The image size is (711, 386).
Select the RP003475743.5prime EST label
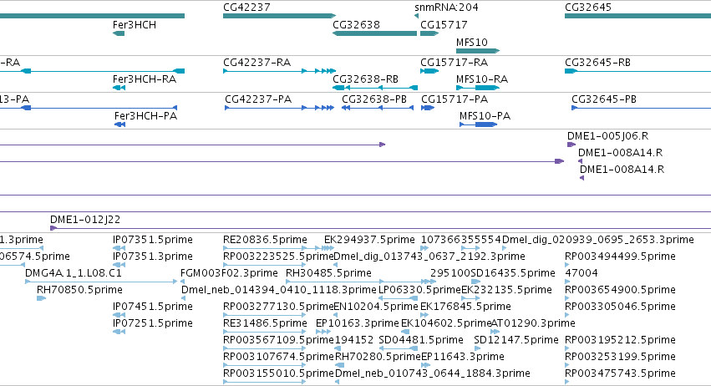620,373
